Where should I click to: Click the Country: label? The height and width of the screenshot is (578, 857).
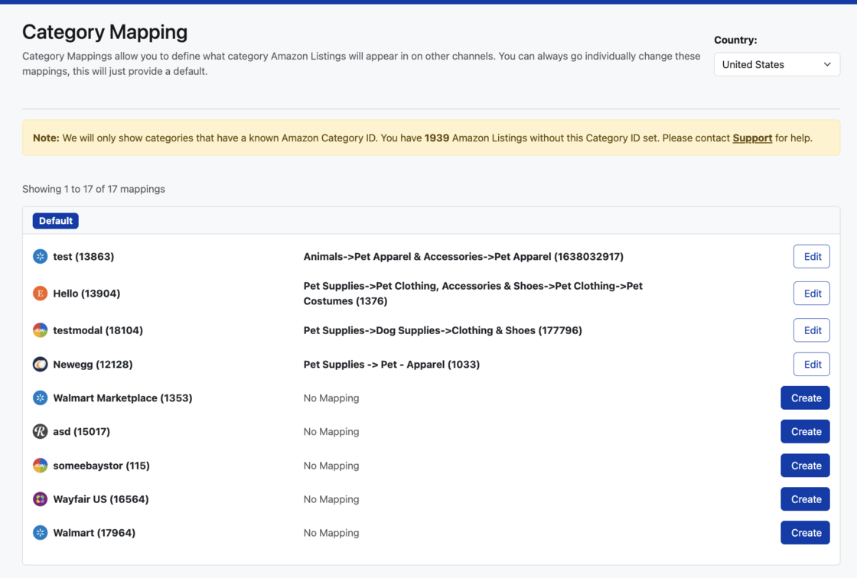(x=735, y=40)
